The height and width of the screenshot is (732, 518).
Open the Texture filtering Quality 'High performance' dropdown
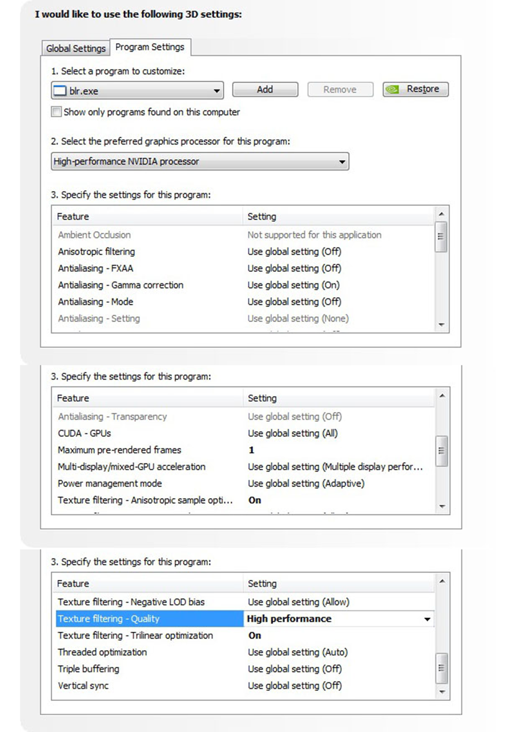pyautogui.click(x=339, y=619)
